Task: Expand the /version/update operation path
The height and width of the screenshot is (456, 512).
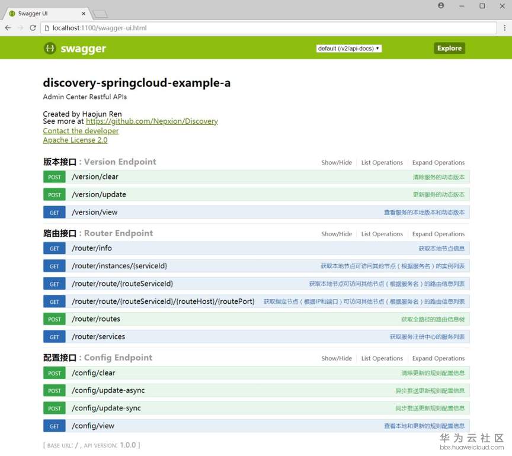Action: 99,195
